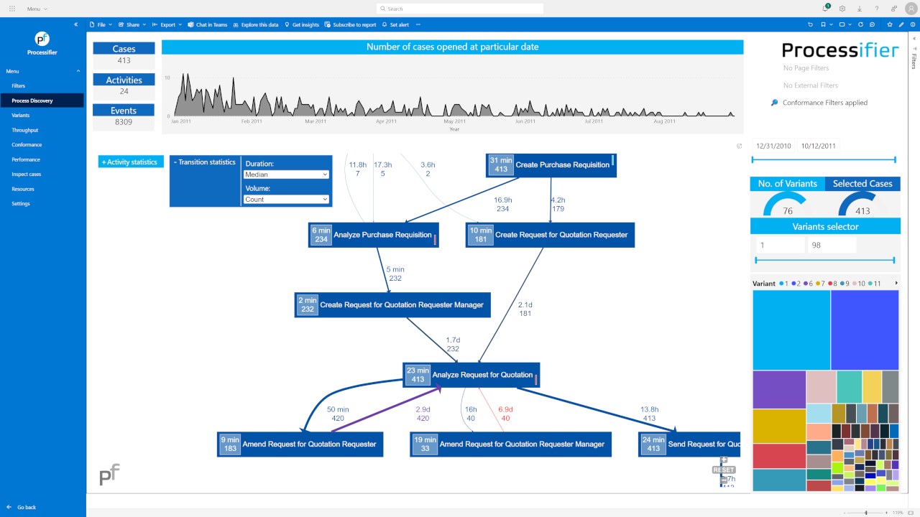Open the Bookmarks dropdown in toolbar
920x517 pixels.
[827, 24]
